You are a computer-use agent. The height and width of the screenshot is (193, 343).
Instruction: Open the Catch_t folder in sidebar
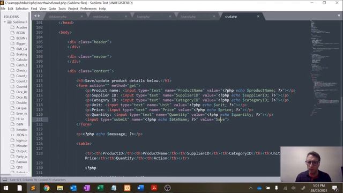(x=21, y=65)
